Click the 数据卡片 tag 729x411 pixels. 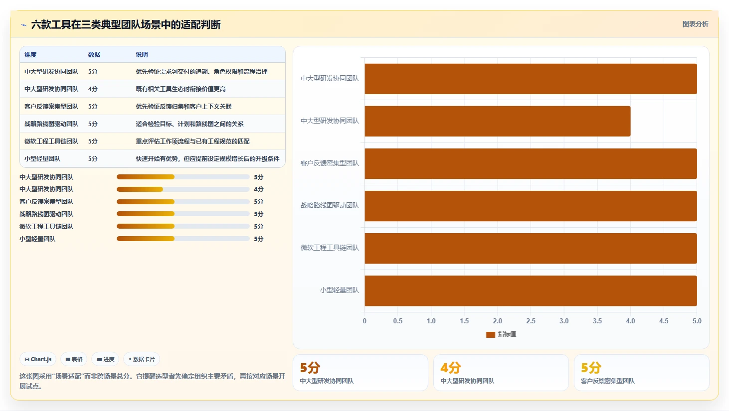pyautogui.click(x=142, y=359)
